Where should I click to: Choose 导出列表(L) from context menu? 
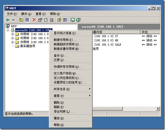click(71, 112)
